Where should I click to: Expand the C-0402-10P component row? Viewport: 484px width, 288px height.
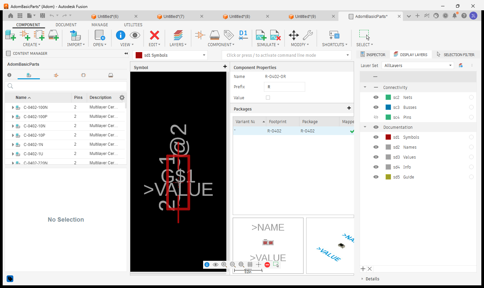[13, 135]
